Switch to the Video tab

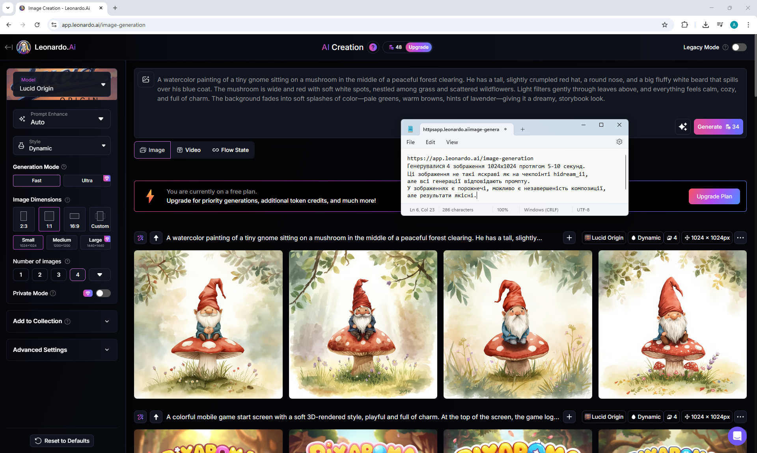pos(189,150)
